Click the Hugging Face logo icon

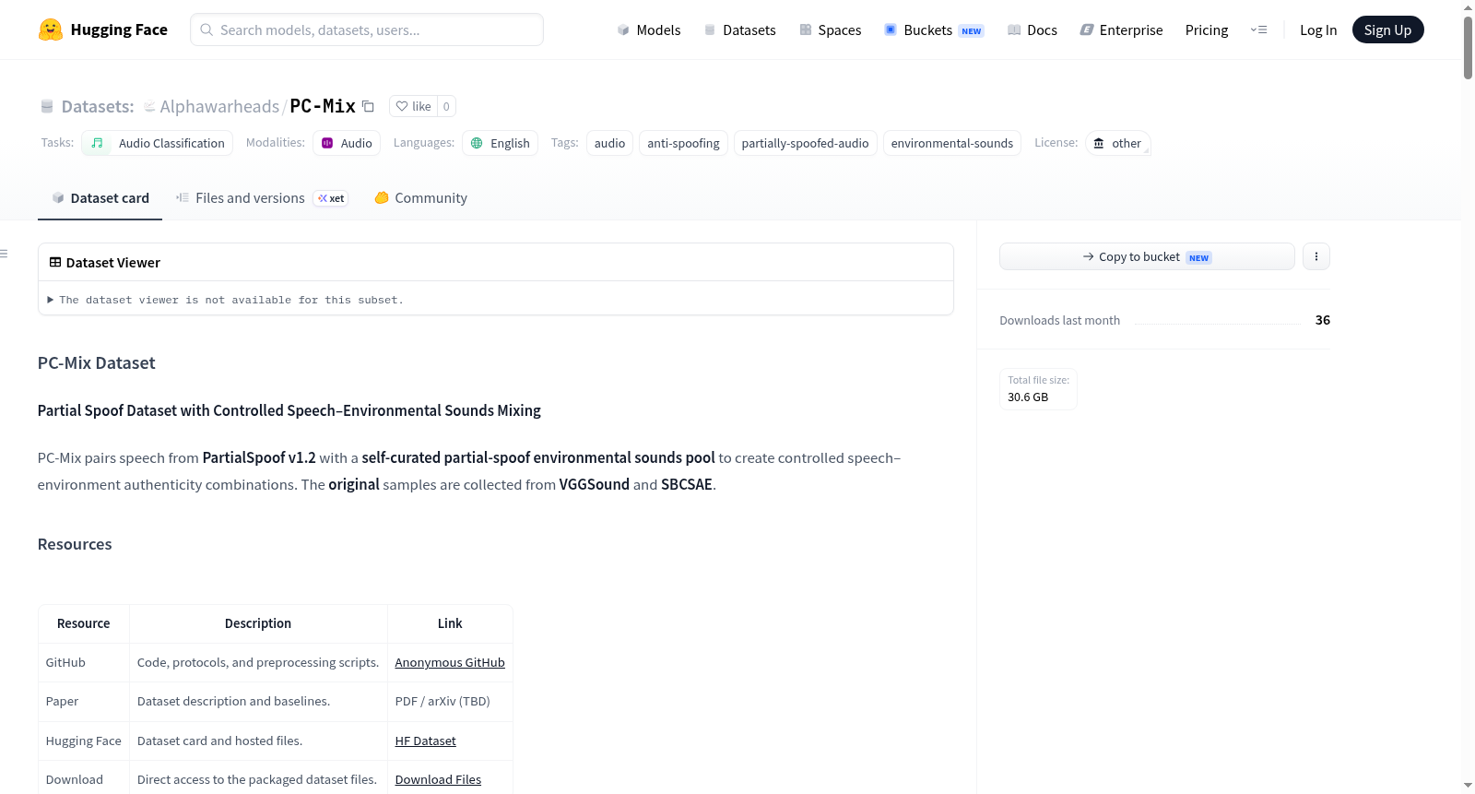(51, 30)
